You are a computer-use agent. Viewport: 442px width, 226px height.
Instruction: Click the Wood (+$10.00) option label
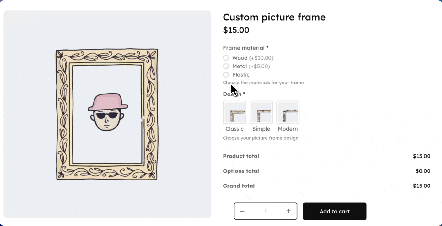pyautogui.click(x=253, y=58)
